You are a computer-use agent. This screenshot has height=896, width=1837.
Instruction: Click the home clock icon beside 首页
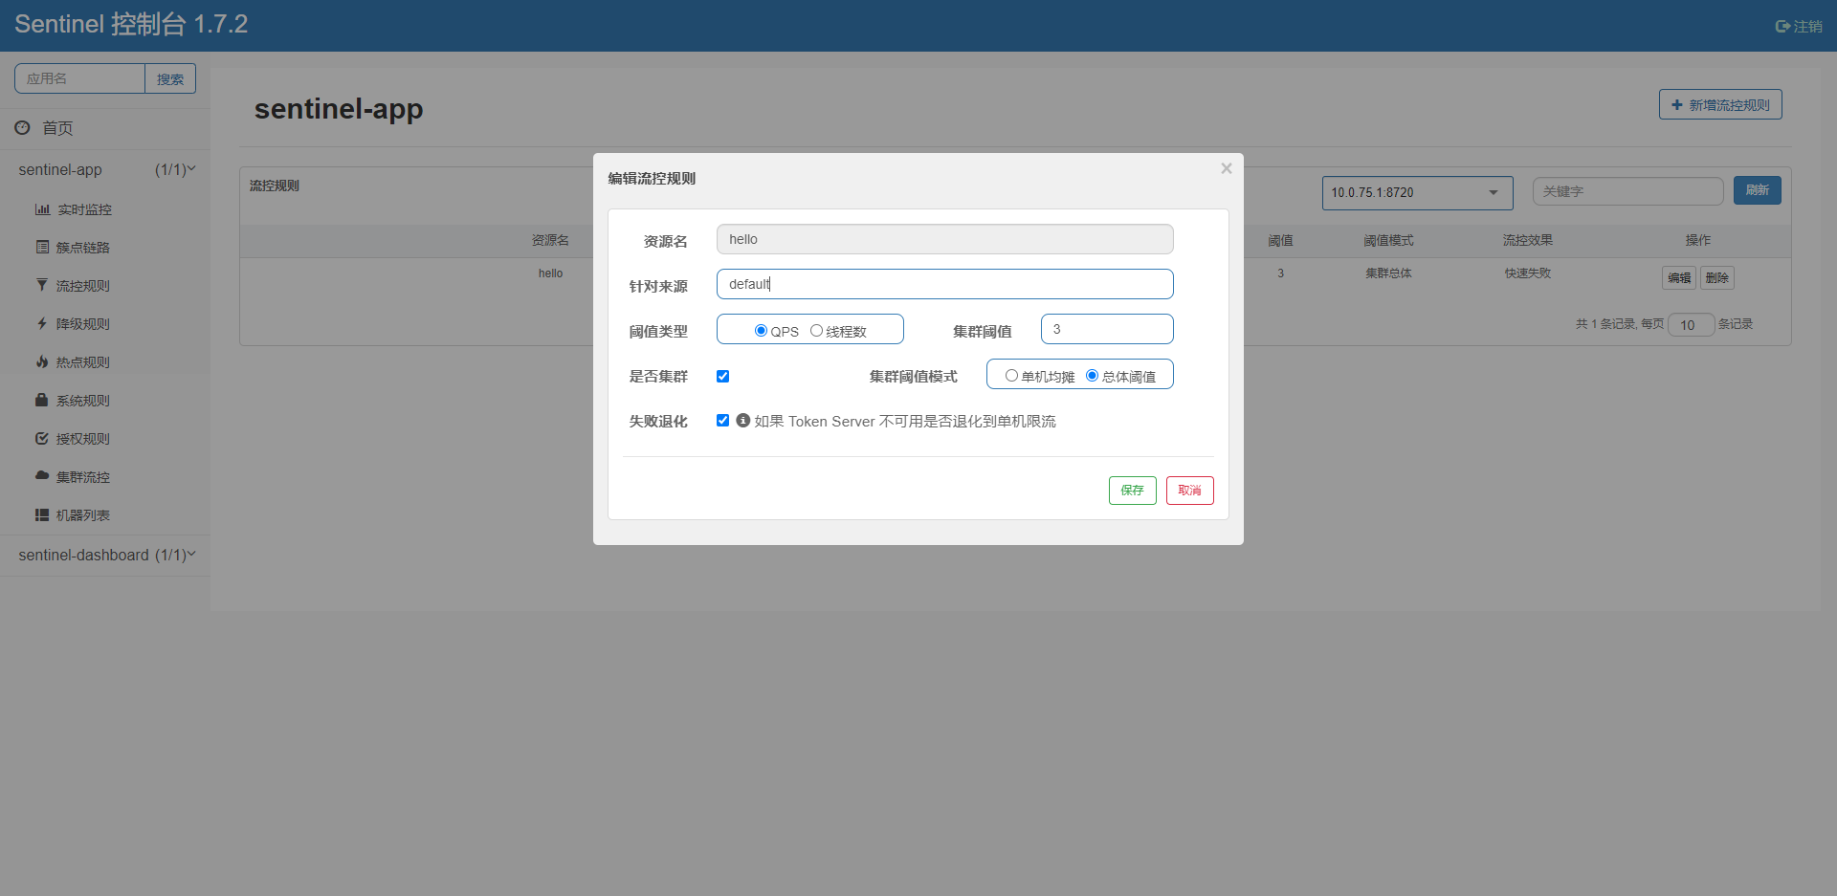(22, 127)
